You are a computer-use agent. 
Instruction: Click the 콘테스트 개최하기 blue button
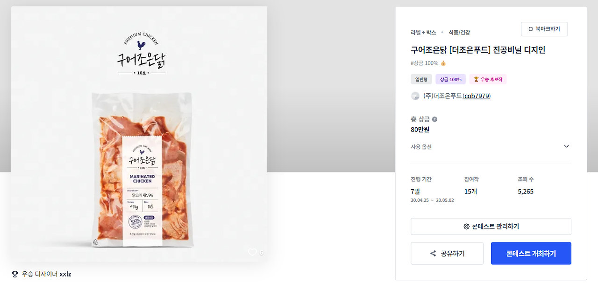click(531, 254)
